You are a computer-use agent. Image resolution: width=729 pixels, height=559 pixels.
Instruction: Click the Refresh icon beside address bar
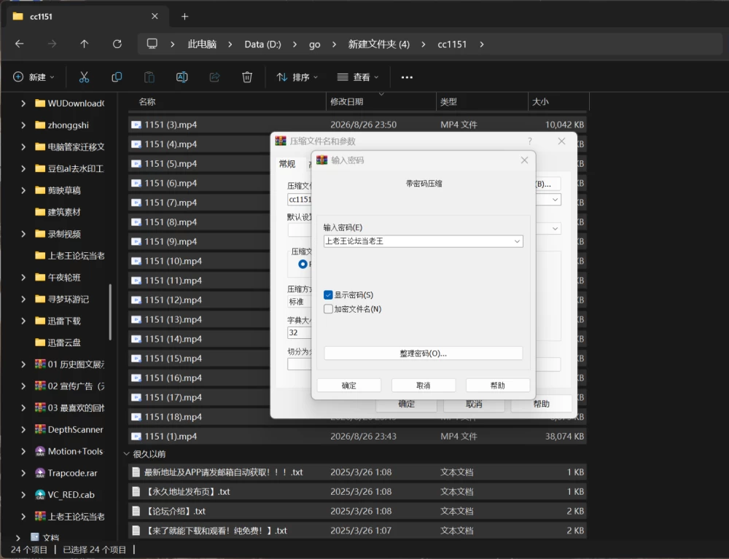pyautogui.click(x=117, y=44)
